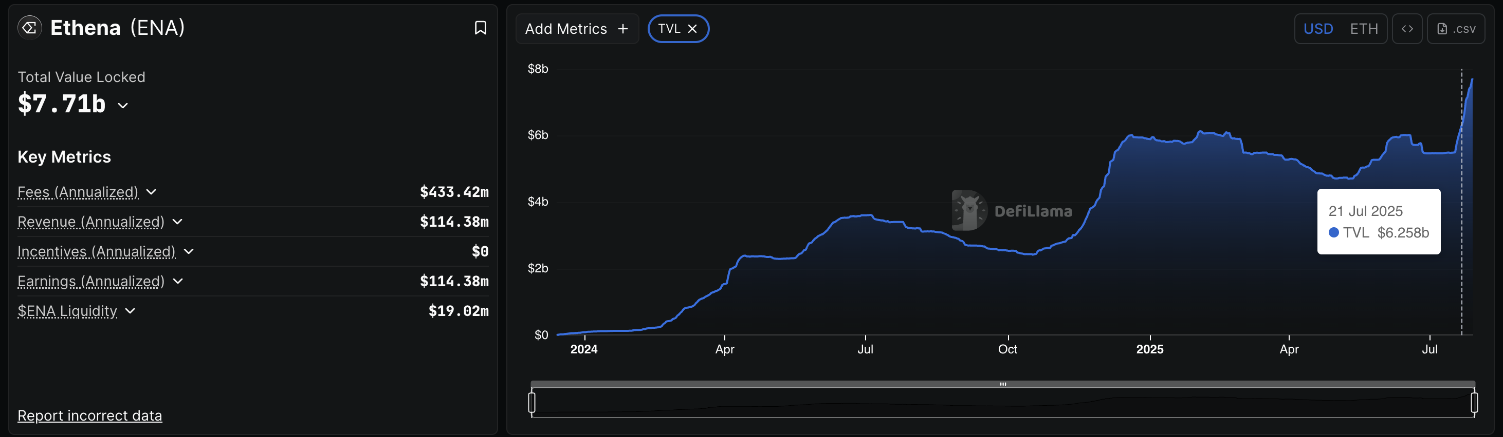Open the Add Metrics menu
This screenshot has height=437, width=1503.
(x=576, y=29)
